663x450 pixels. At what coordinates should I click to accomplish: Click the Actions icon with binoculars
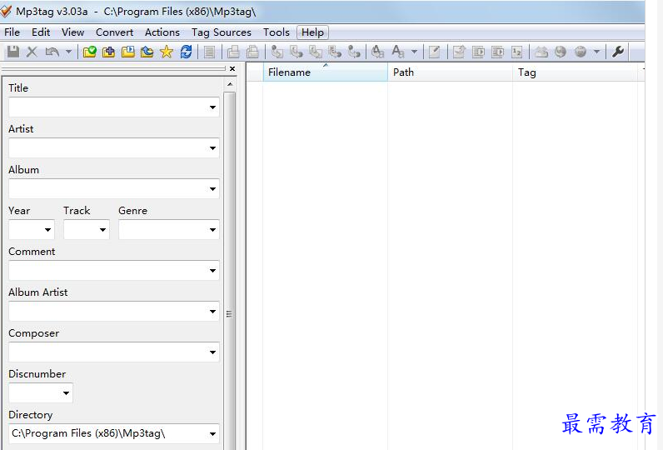(x=377, y=52)
